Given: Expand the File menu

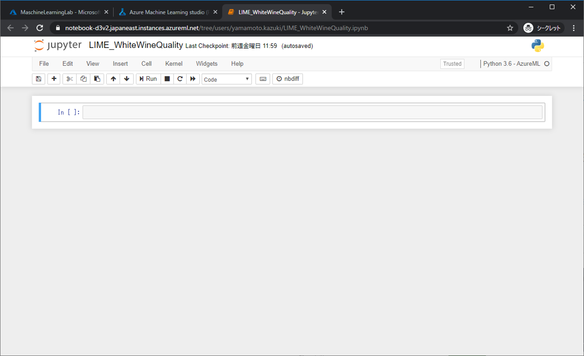Looking at the screenshot, I should (x=44, y=64).
